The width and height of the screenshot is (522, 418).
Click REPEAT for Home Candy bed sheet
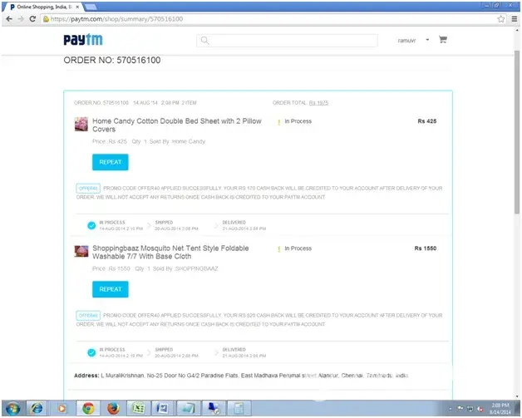(x=111, y=162)
